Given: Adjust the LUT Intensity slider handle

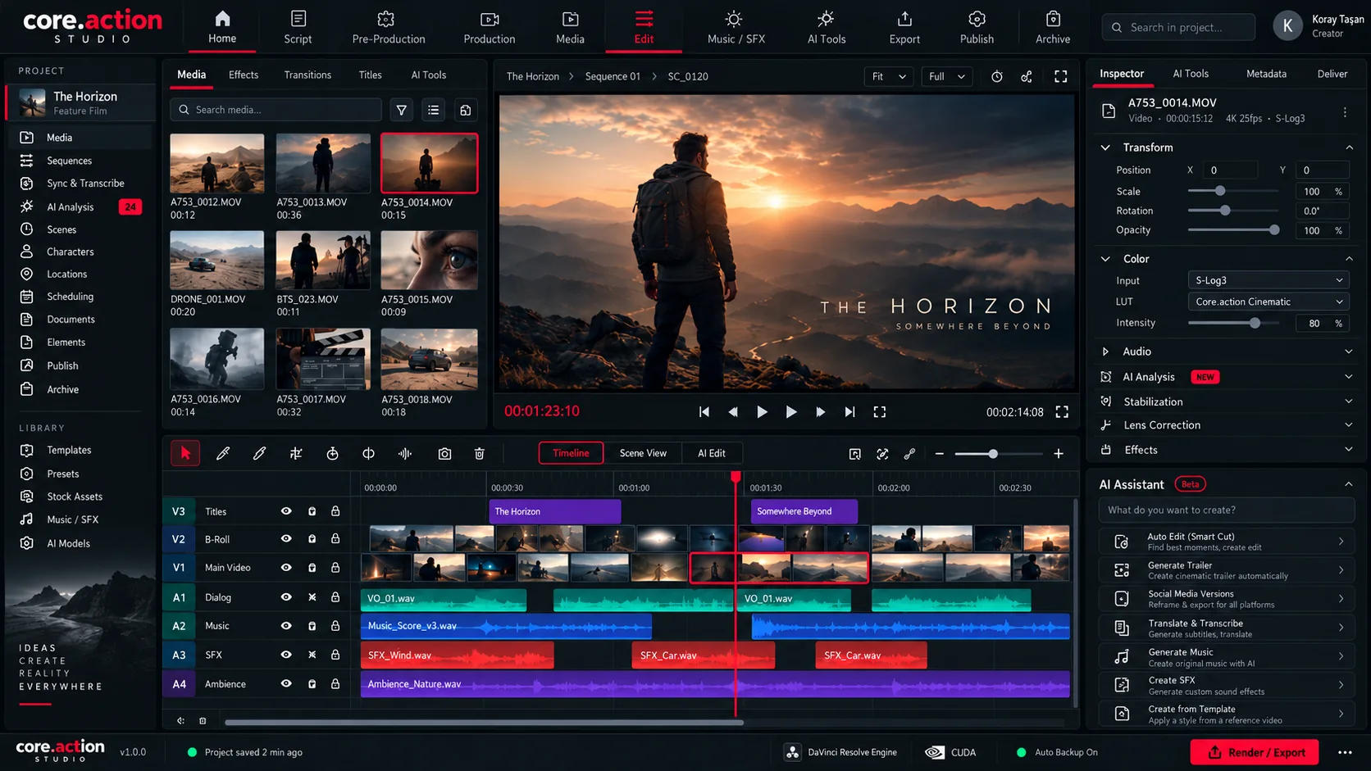Looking at the screenshot, I should click(1255, 323).
